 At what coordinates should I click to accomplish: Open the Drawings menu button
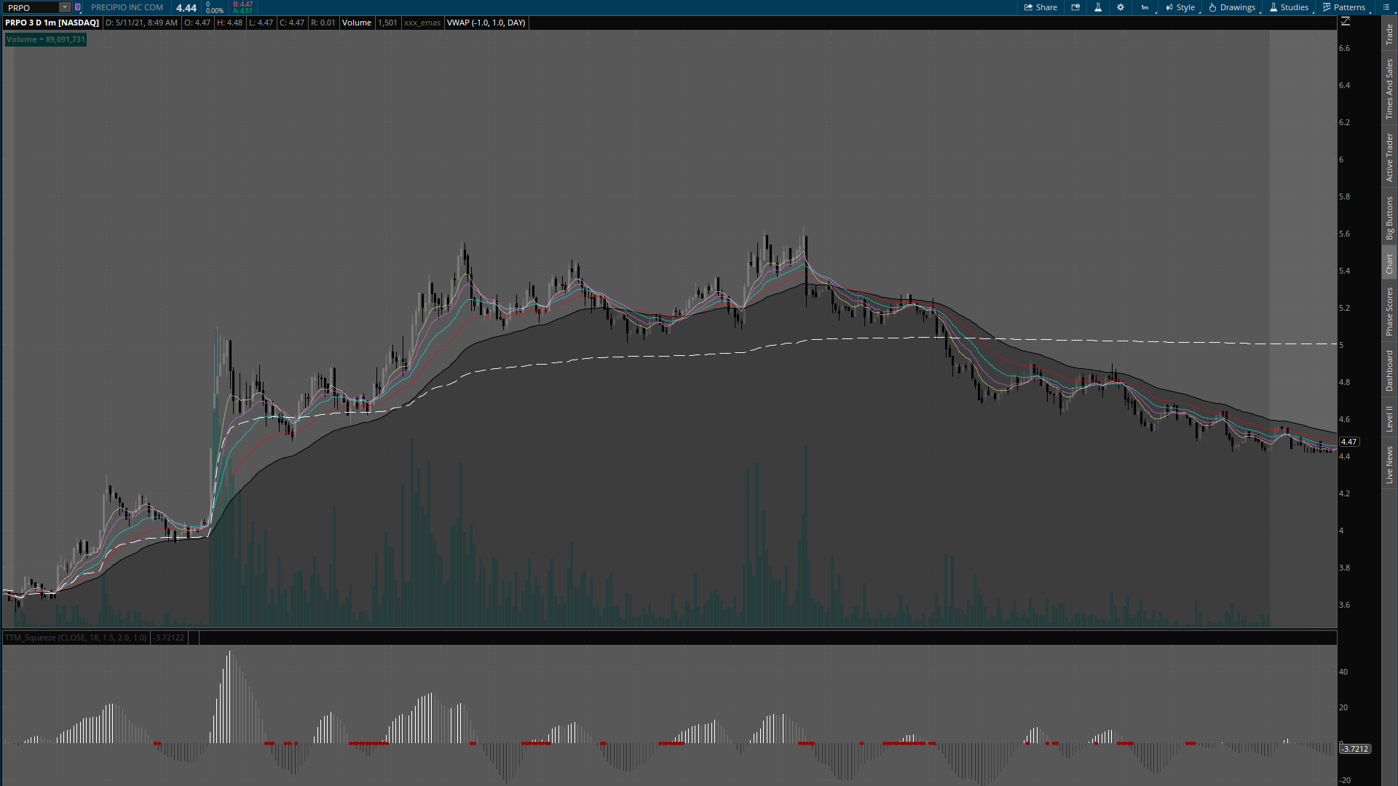click(1232, 7)
